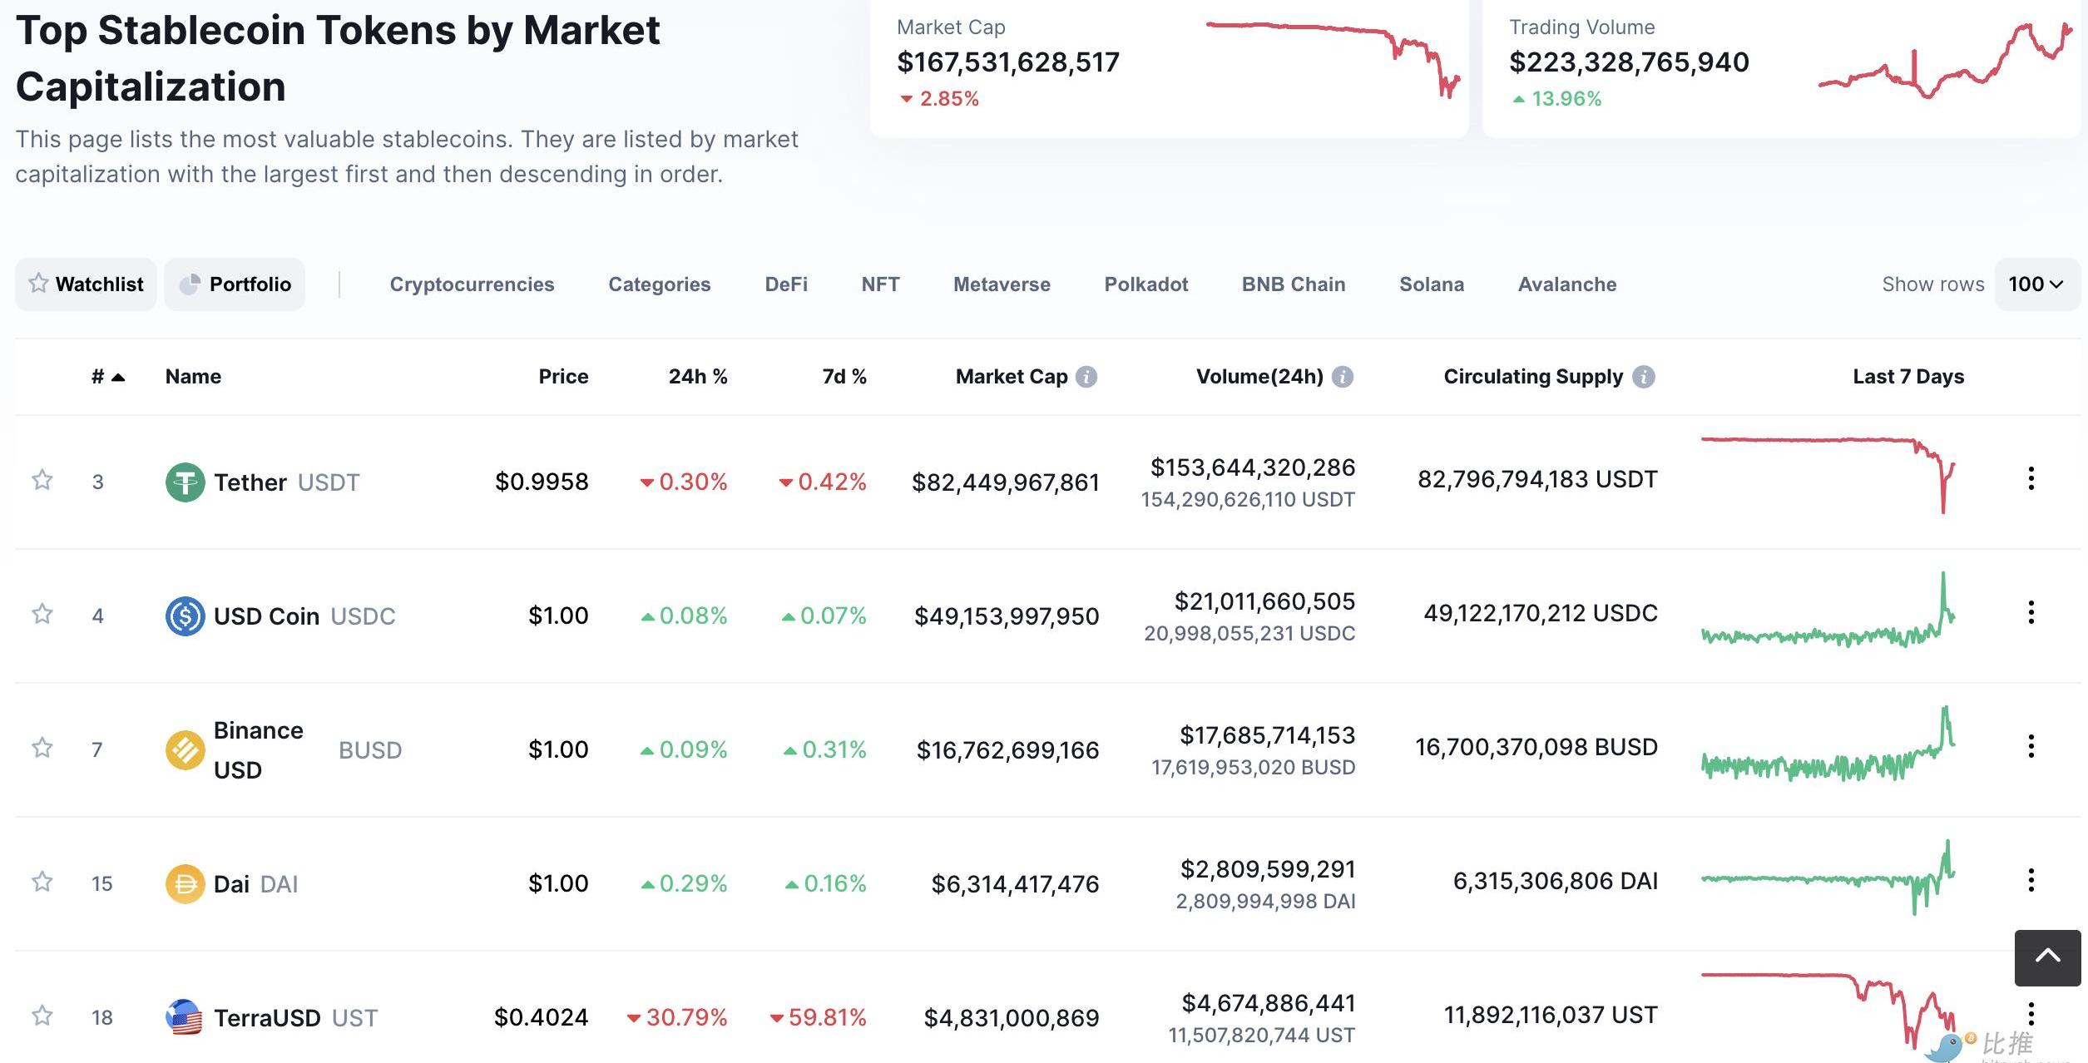Open the Portfolio button

[235, 284]
